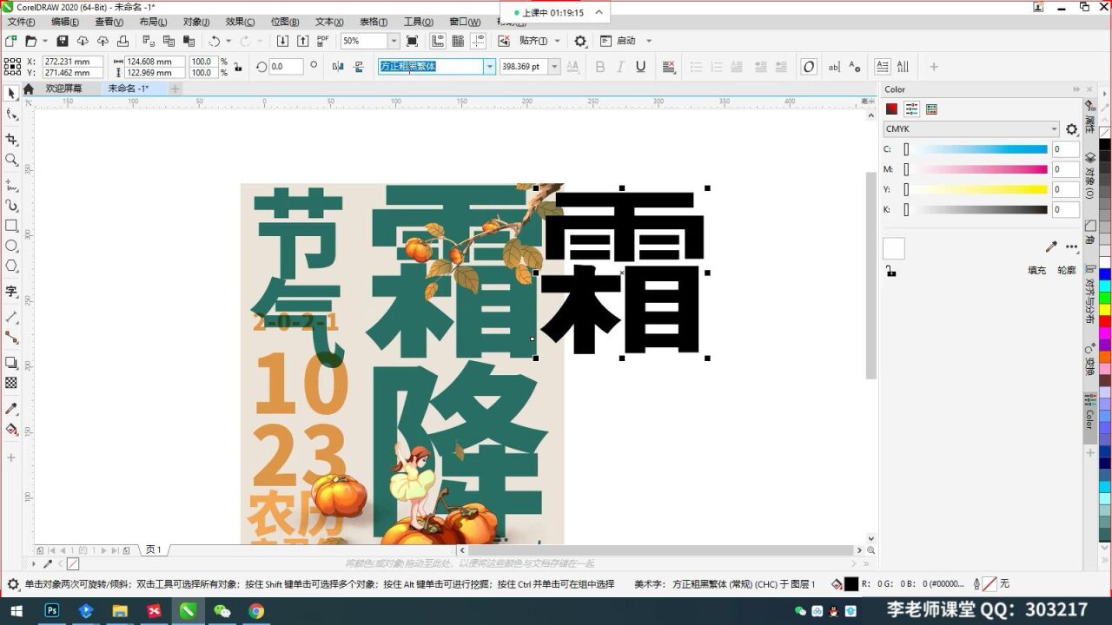This screenshot has width=1112, height=625.
Task: Click the 轮廓 outline button
Action: click(x=1067, y=270)
